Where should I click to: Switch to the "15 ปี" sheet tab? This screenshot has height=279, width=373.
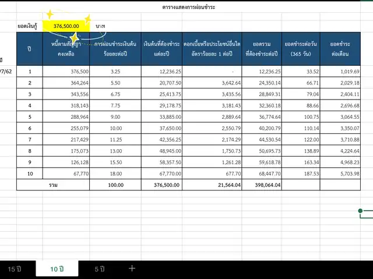tap(15, 269)
